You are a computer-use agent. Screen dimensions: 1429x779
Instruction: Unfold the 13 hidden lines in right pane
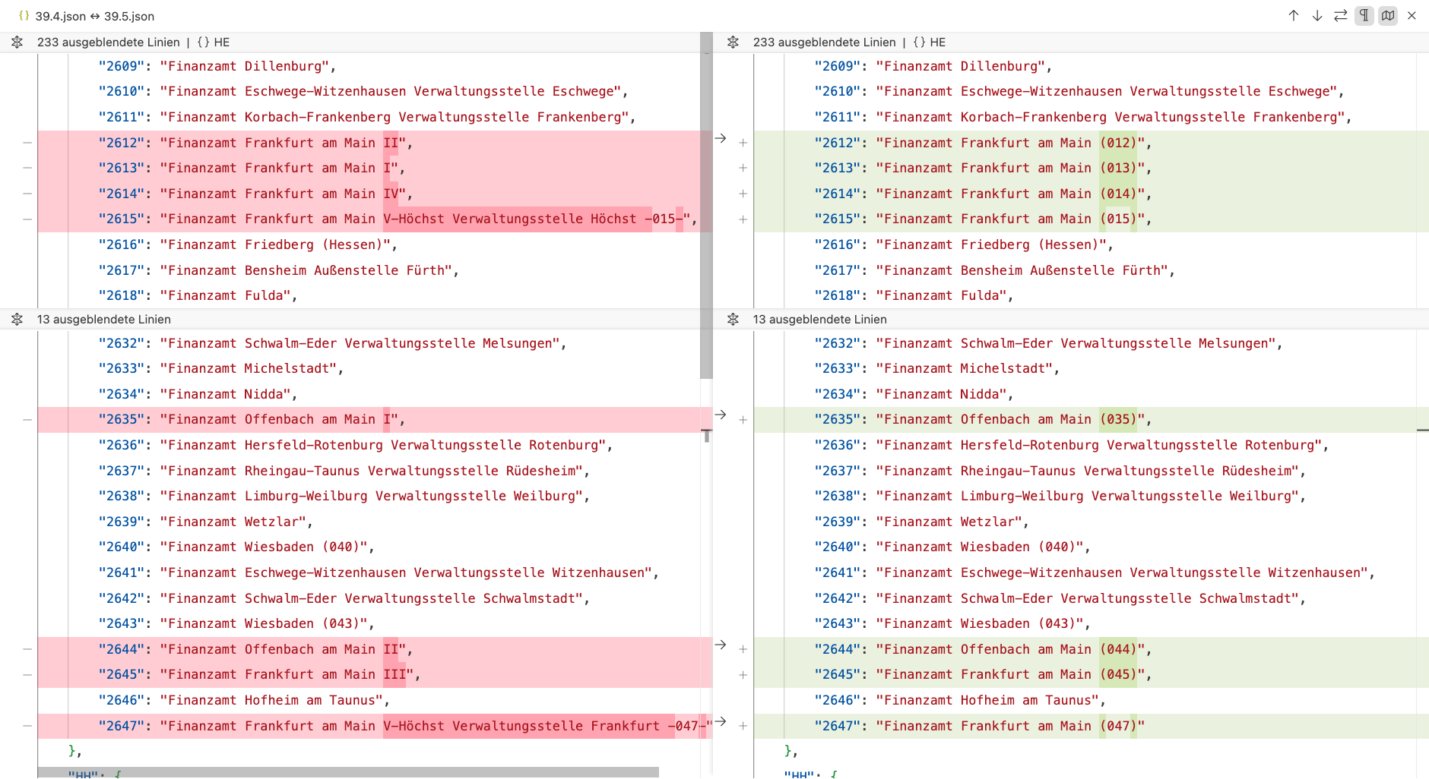click(733, 320)
